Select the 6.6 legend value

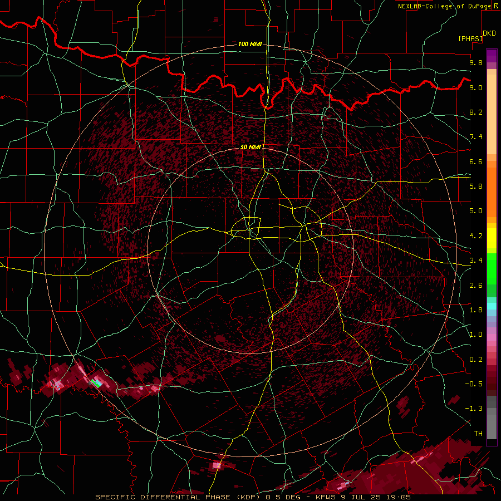click(476, 161)
